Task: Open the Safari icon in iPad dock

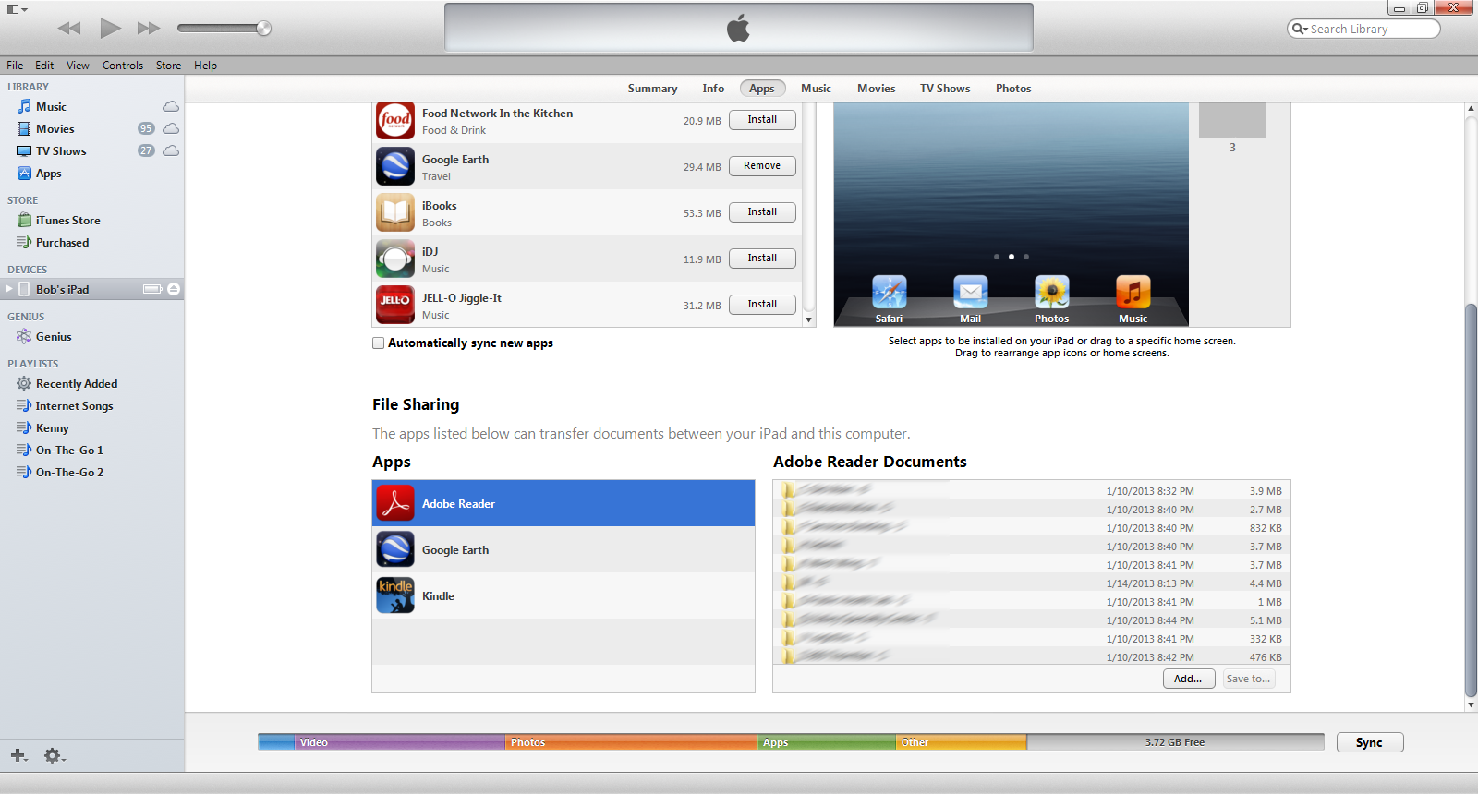Action: [889, 293]
